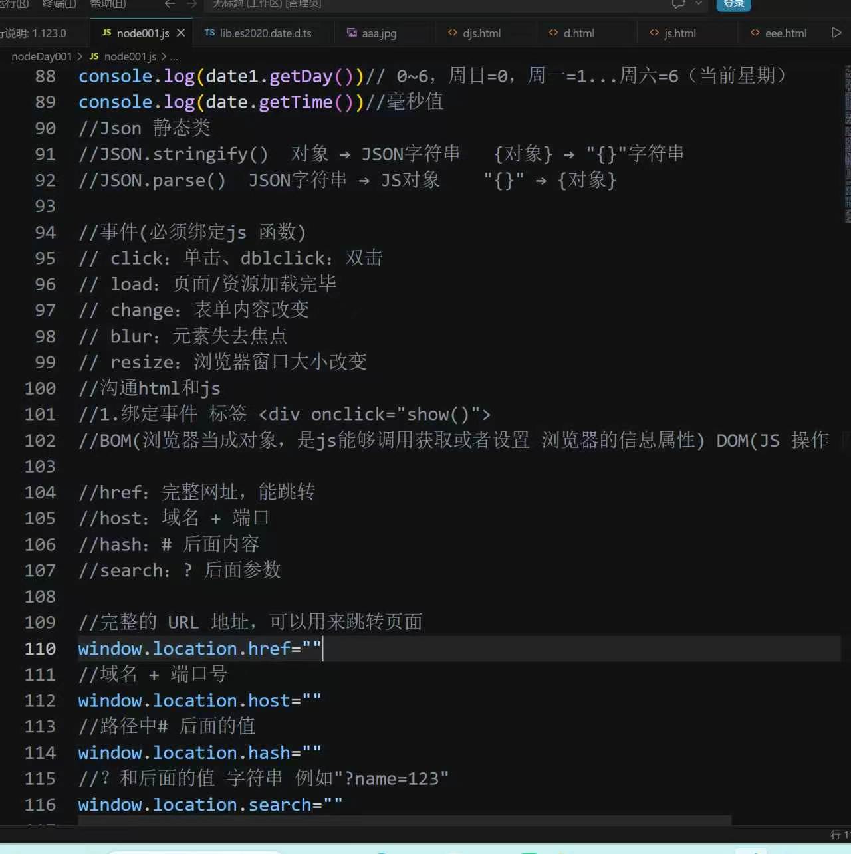Click the 登录 sign-in button
The height and width of the screenshot is (854, 851).
tap(733, 4)
